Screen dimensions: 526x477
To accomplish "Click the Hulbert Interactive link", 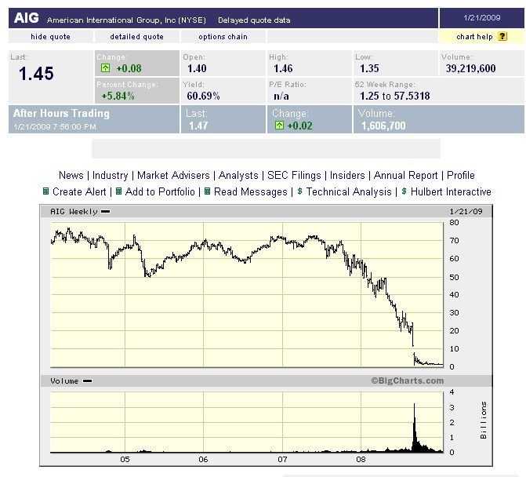I will point(451,191).
